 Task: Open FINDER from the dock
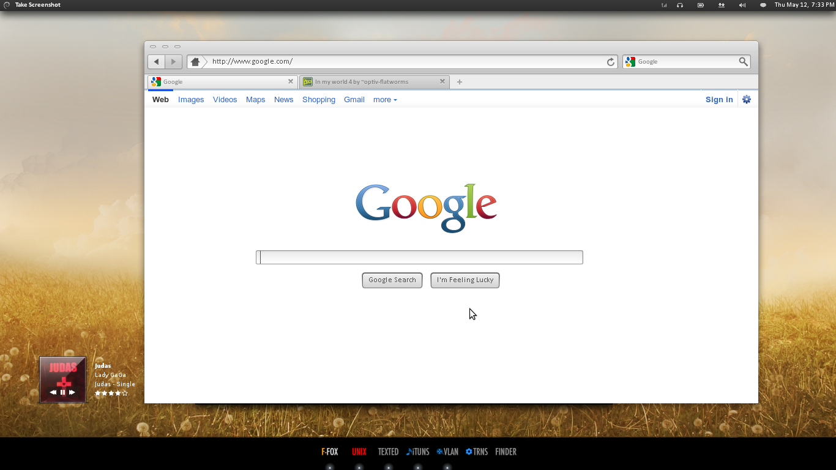[506, 452]
